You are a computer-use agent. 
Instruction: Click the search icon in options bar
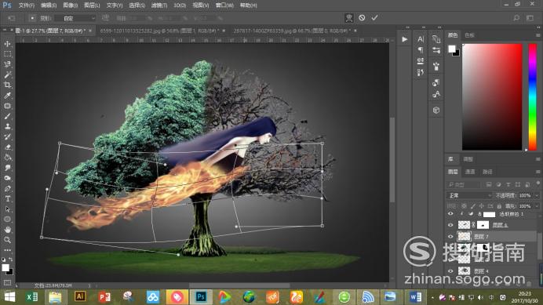point(516,18)
